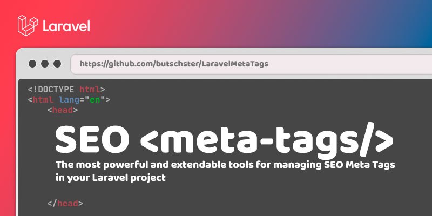Click the large SEO heading word
This screenshot has height=216, width=432.
coord(92,140)
